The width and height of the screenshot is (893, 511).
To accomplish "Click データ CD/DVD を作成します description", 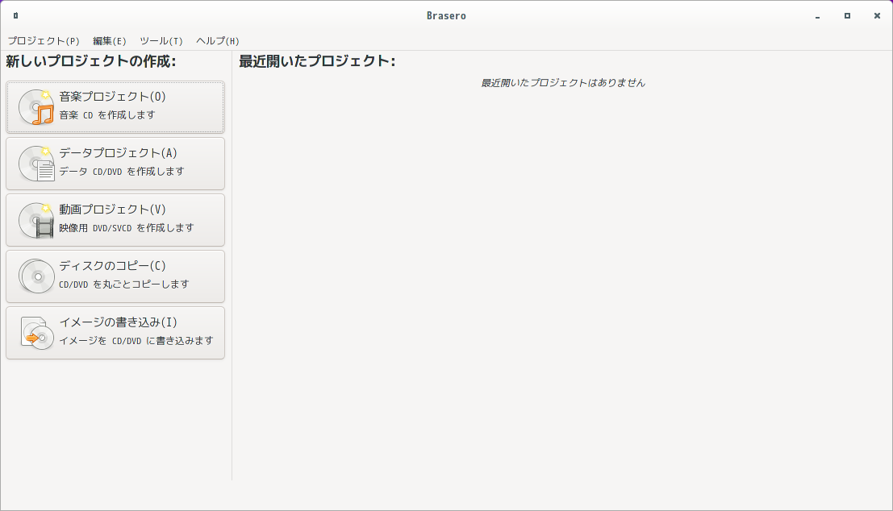I will pyautogui.click(x=122, y=172).
